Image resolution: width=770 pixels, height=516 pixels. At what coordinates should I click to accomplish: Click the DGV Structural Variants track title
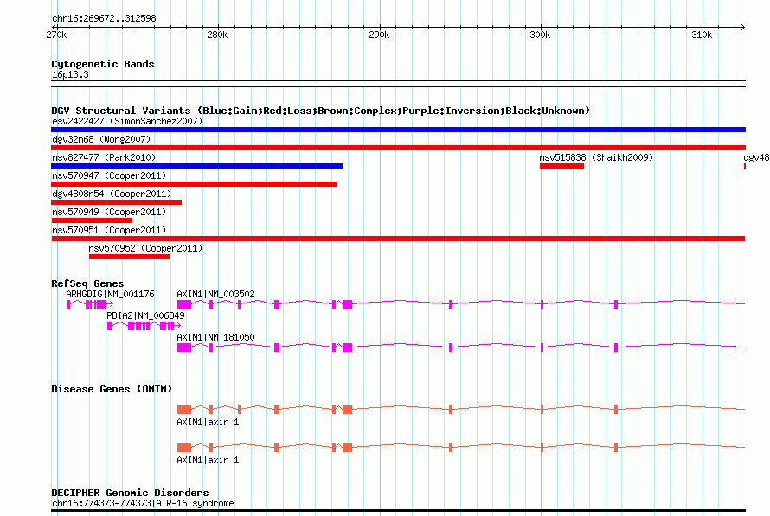(x=321, y=111)
